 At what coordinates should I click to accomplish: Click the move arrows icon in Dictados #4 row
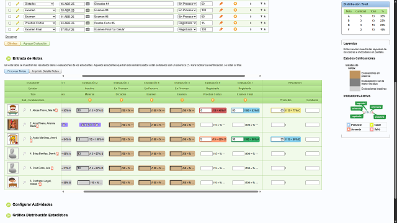[x=263, y=4]
